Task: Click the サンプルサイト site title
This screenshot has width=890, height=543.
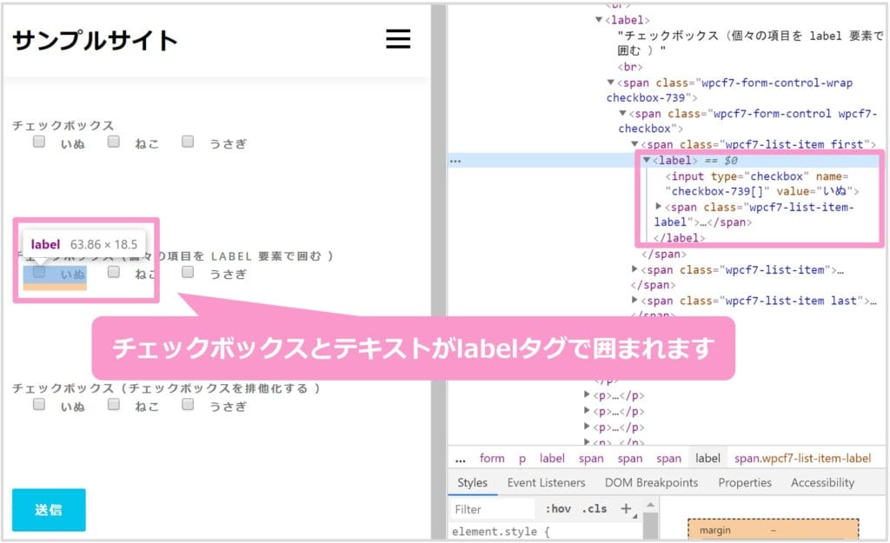Action: click(x=95, y=40)
